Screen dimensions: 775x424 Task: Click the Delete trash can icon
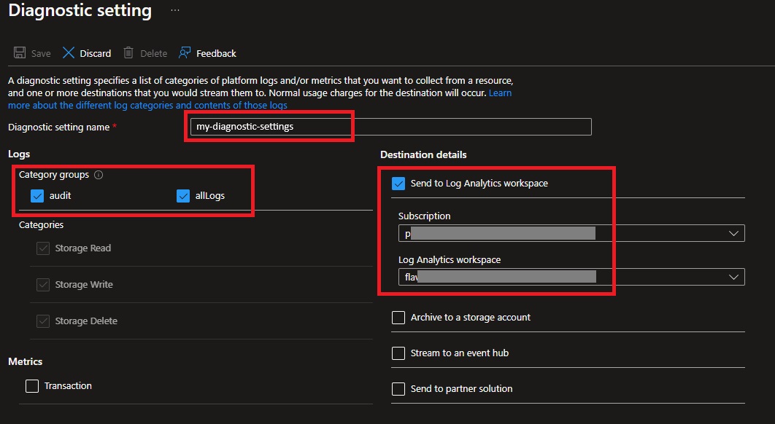128,52
